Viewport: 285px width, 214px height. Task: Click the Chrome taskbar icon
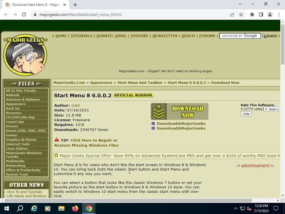coord(89,208)
